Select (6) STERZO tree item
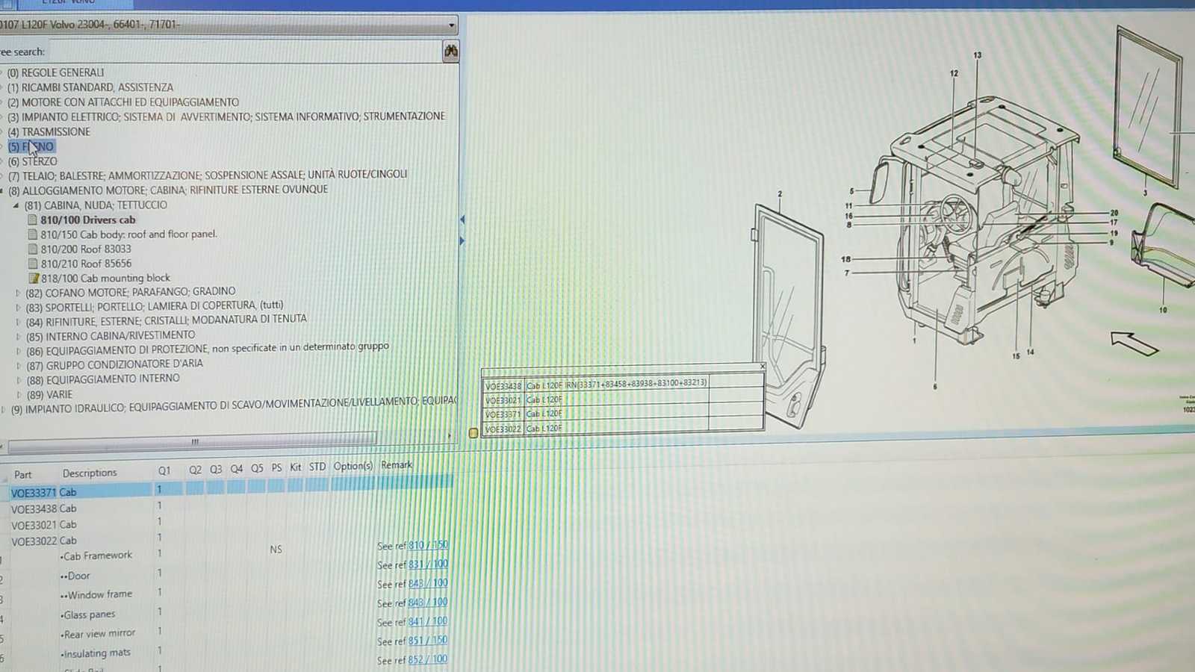The image size is (1195, 672). pos(32,161)
